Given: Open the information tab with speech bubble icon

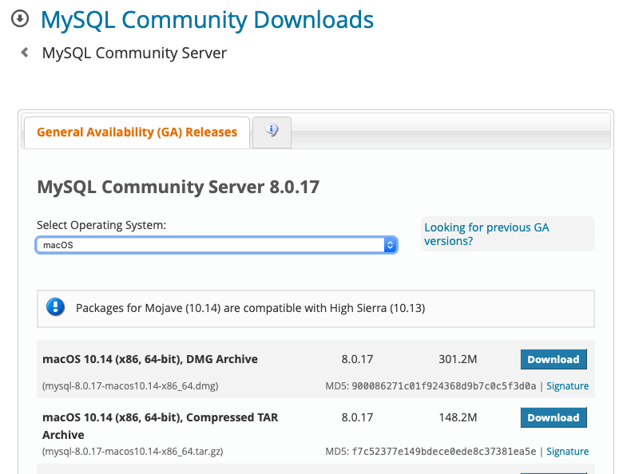Looking at the screenshot, I should [272, 132].
